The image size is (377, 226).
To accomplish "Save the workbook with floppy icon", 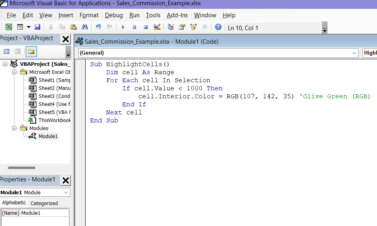I will 37,27.
